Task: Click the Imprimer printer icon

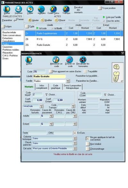Action: 18,9
